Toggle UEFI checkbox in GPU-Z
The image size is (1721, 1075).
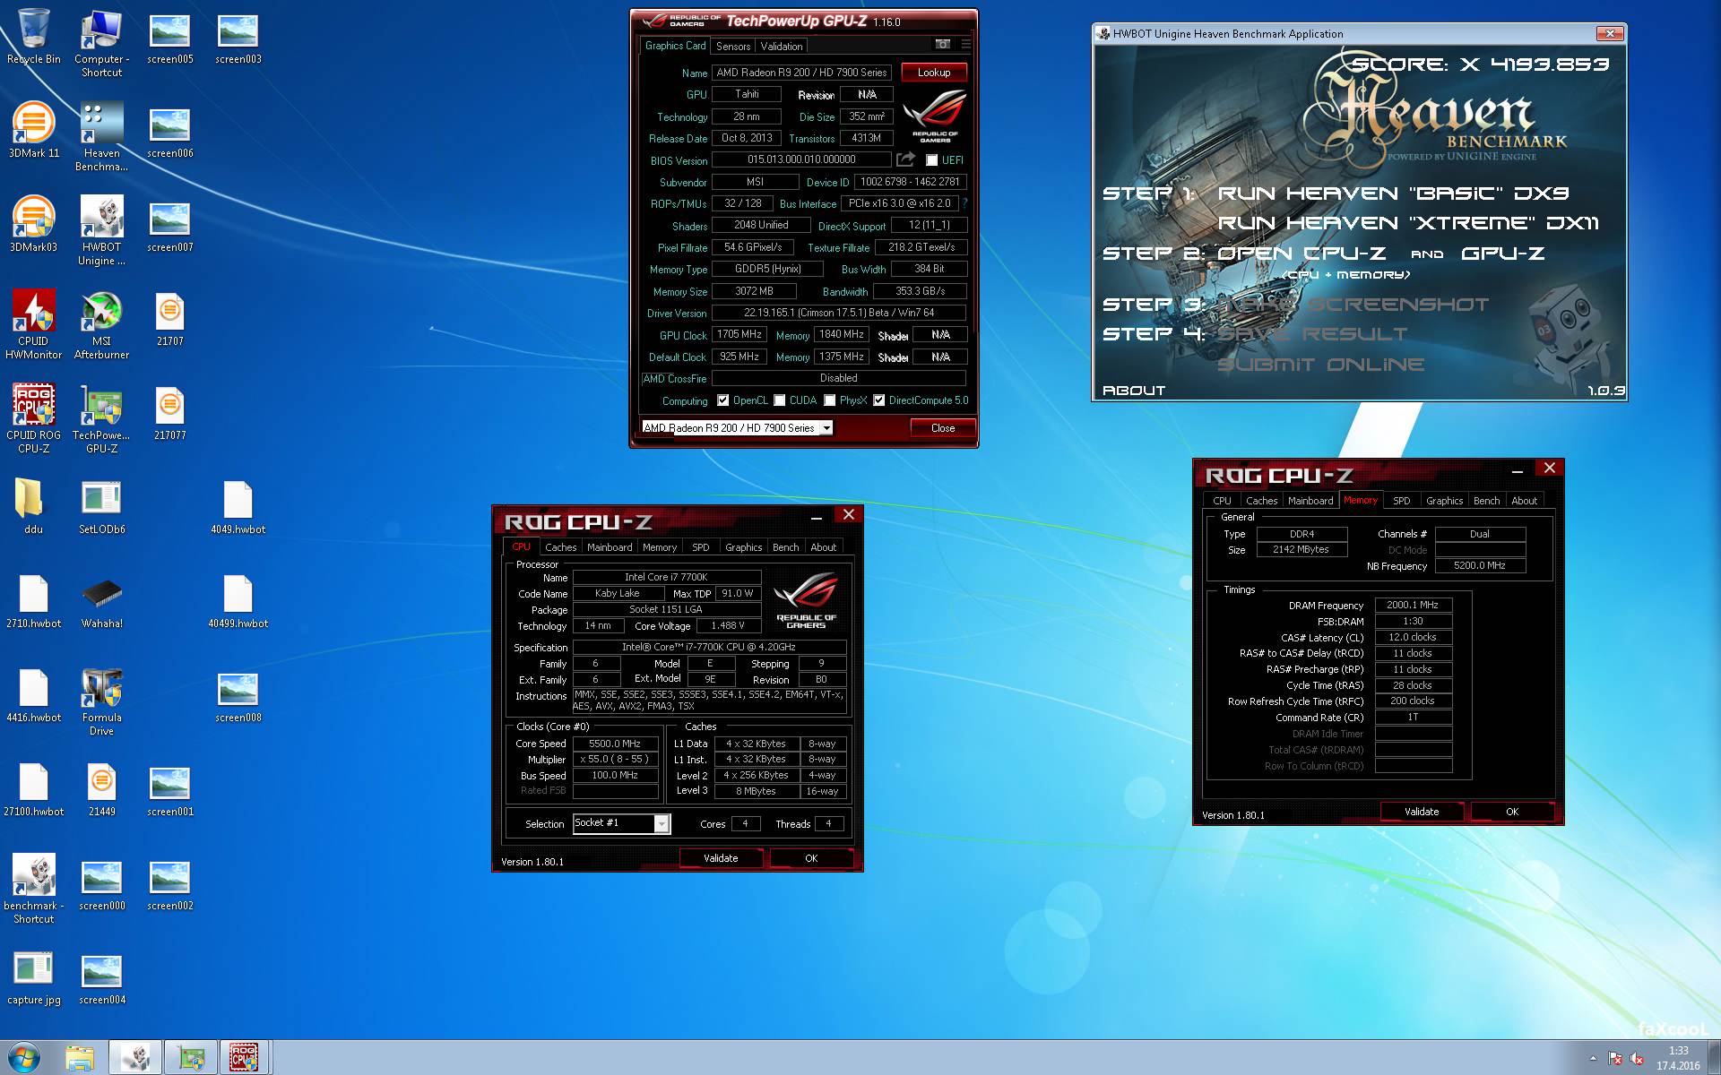pos(932,160)
